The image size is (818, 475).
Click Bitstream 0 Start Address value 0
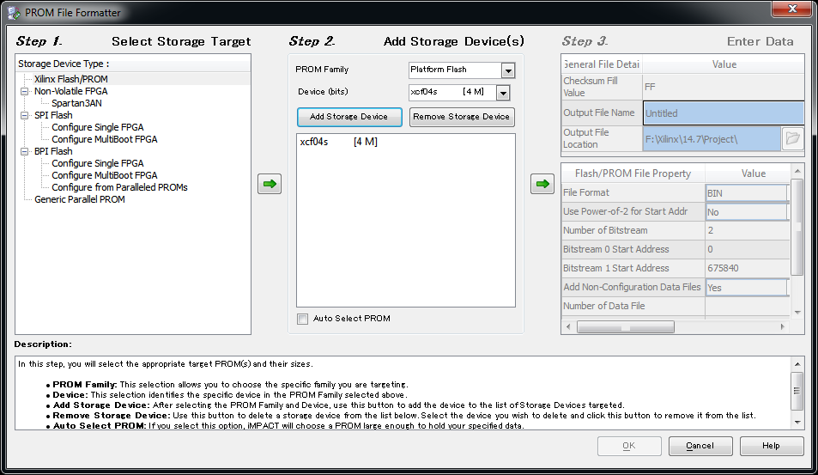coord(747,249)
